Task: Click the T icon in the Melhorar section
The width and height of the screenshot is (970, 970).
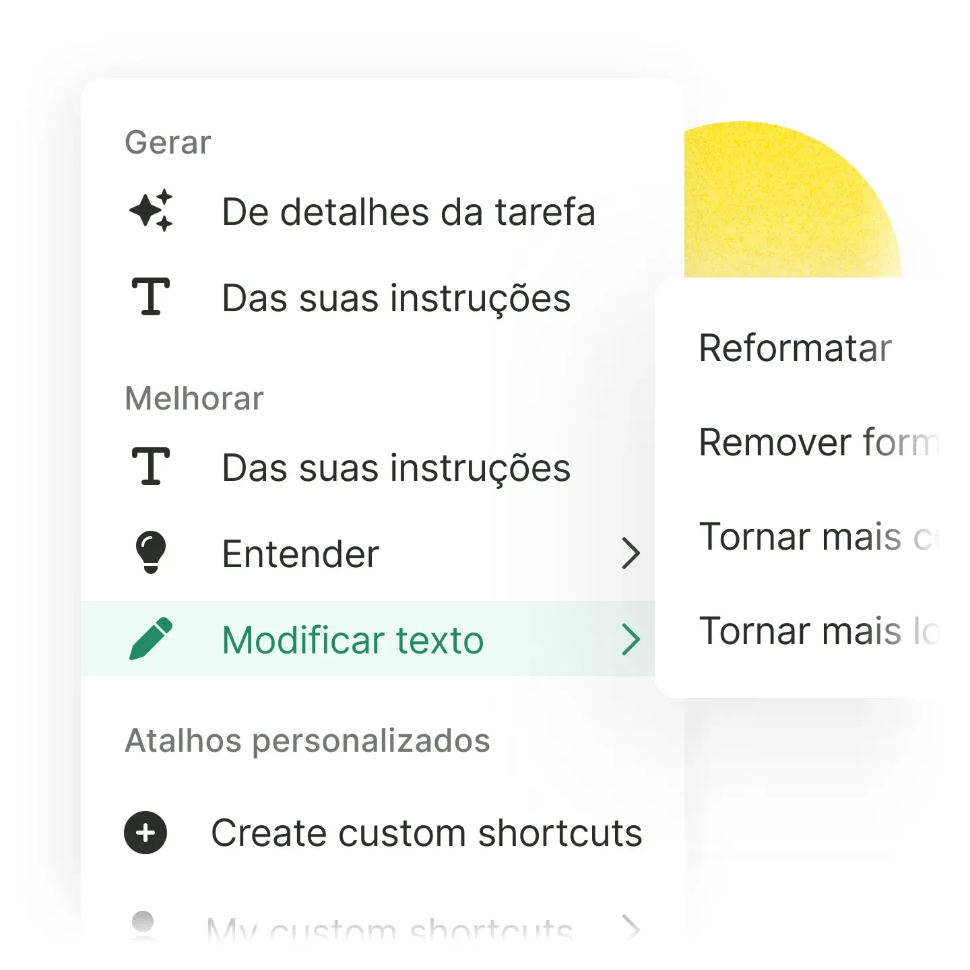Action: point(151,467)
